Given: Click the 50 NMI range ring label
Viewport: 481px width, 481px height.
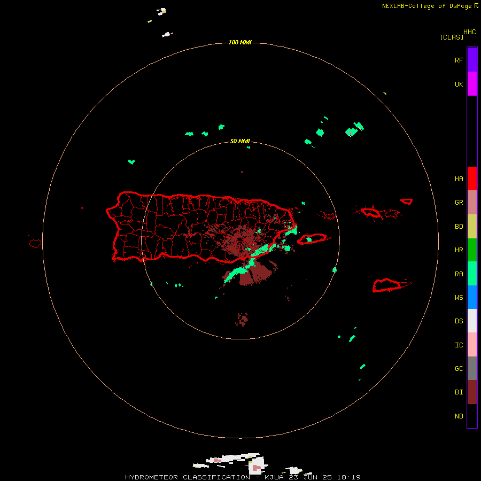Looking at the screenshot, I should click(240, 141).
